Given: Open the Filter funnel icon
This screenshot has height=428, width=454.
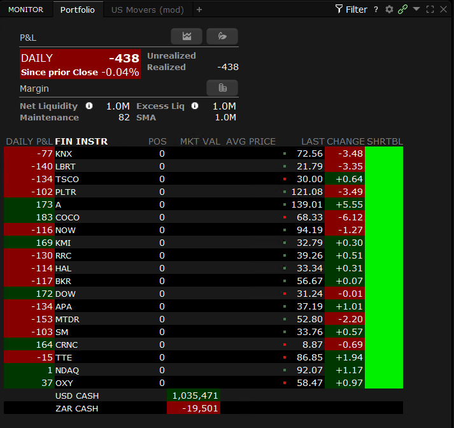Looking at the screenshot, I should tap(339, 10).
